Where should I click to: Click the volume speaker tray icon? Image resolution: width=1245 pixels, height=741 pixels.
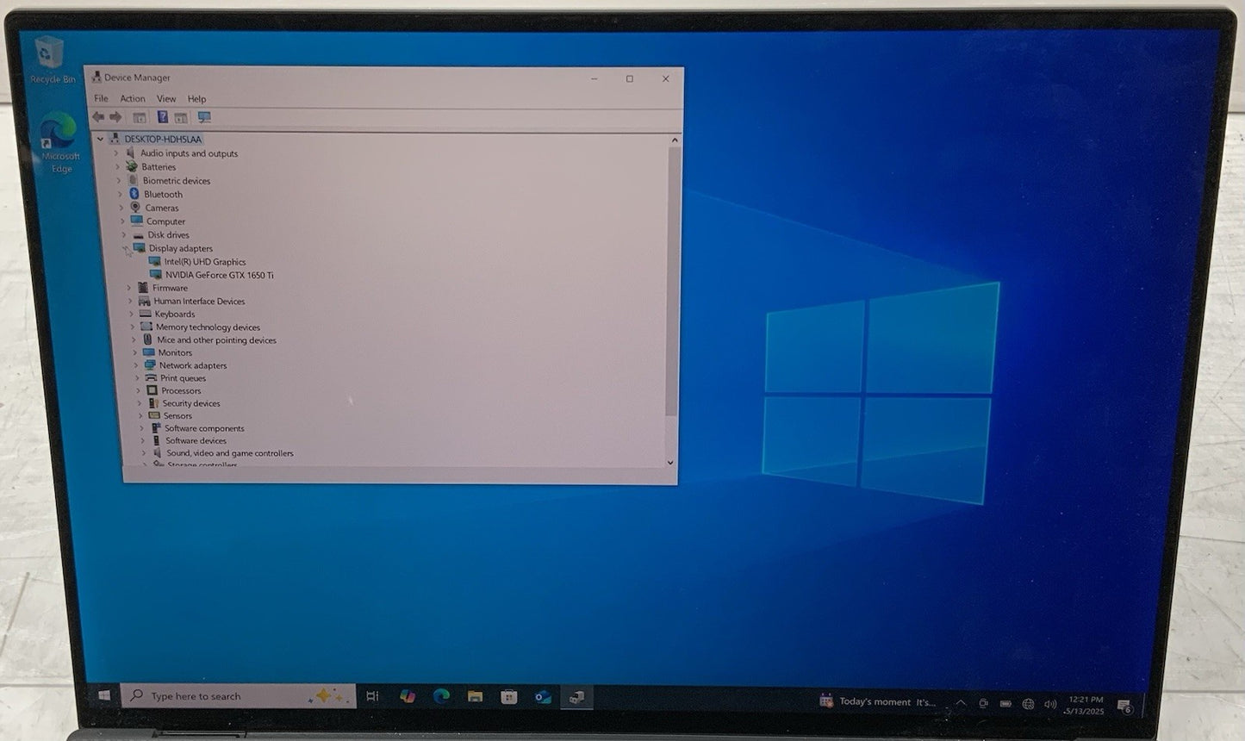coord(1050,704)
